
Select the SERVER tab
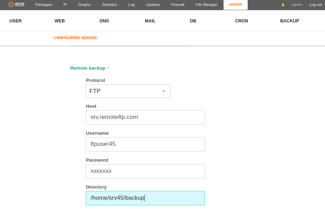click(x=235, y=5)
